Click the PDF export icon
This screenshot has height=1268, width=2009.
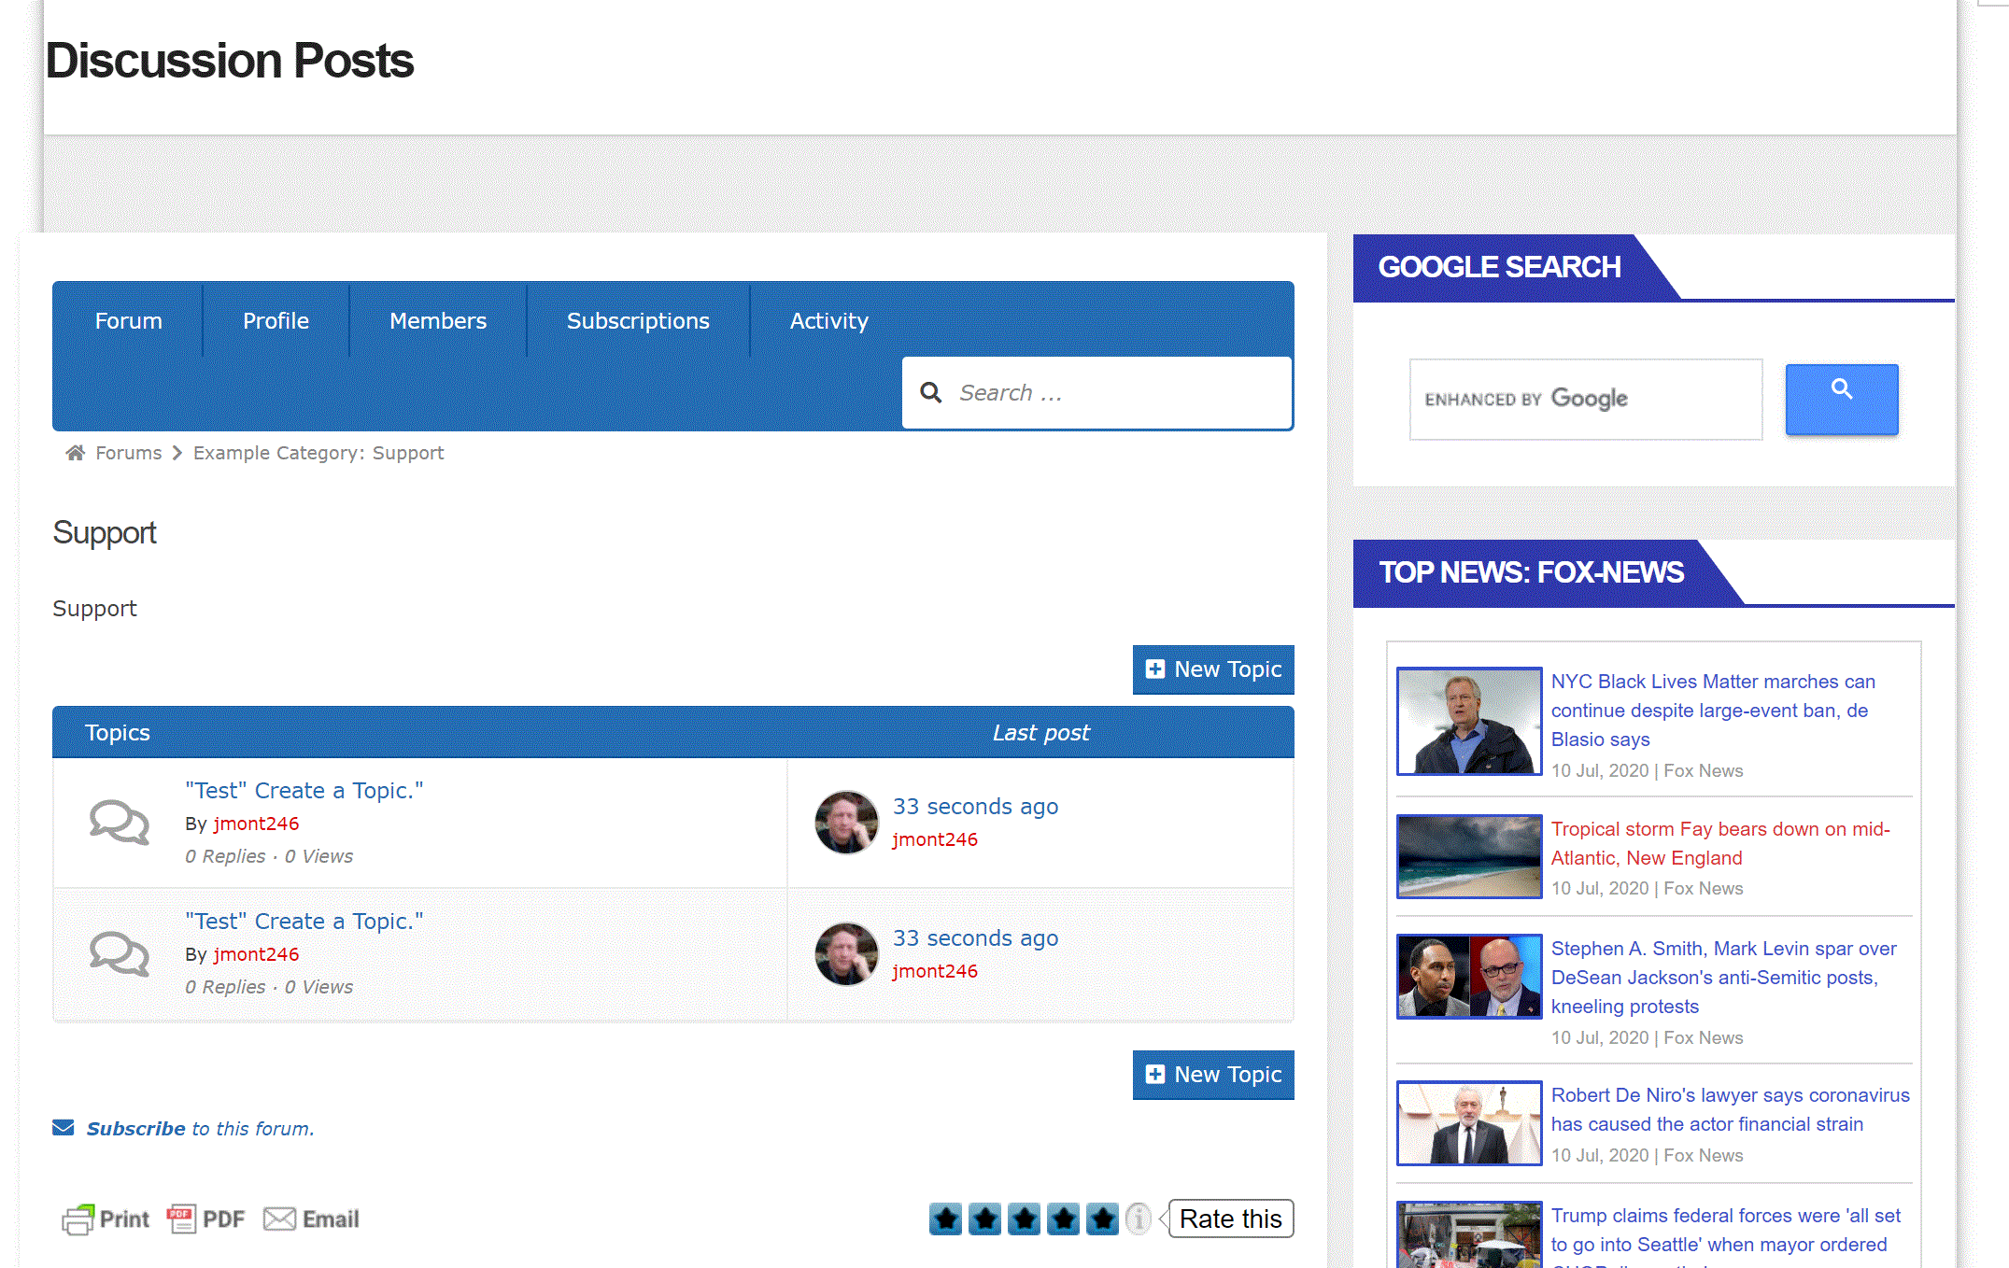[181, 1219]
